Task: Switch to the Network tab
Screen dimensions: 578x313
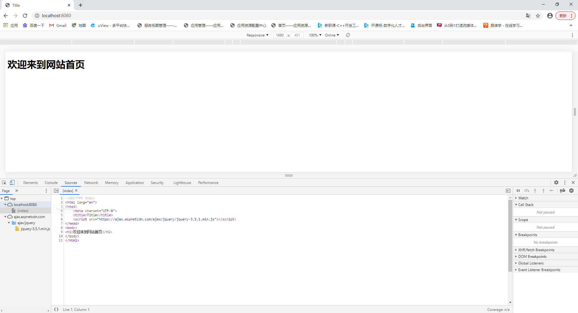Action: pyautogui.click(x=91, y=183)
